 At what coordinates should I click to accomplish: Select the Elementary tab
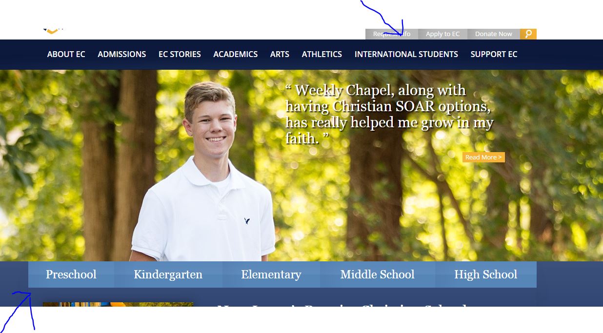coord(271,274)
